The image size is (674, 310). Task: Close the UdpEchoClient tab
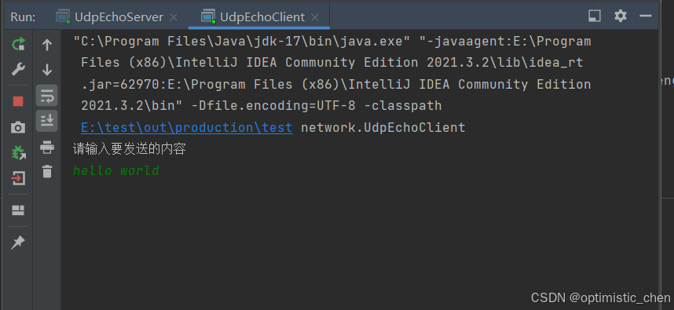315,17
